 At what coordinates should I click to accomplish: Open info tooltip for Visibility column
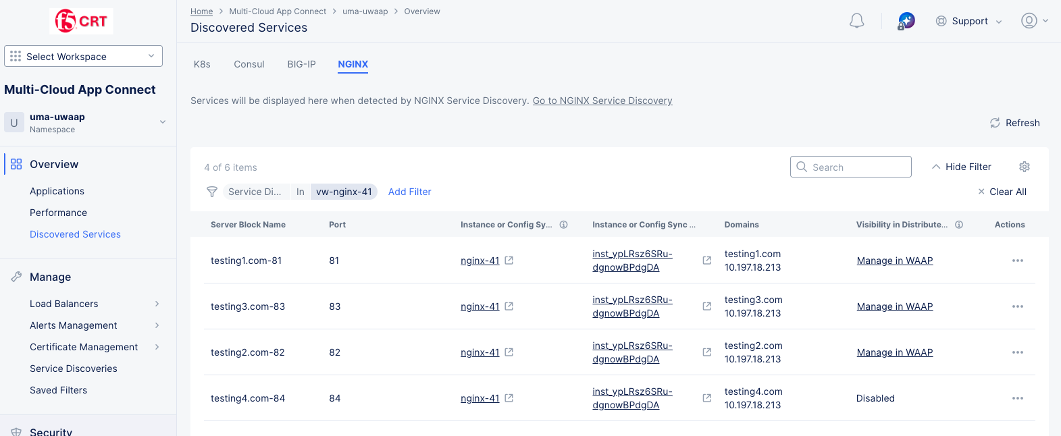[x=959, y=225]
